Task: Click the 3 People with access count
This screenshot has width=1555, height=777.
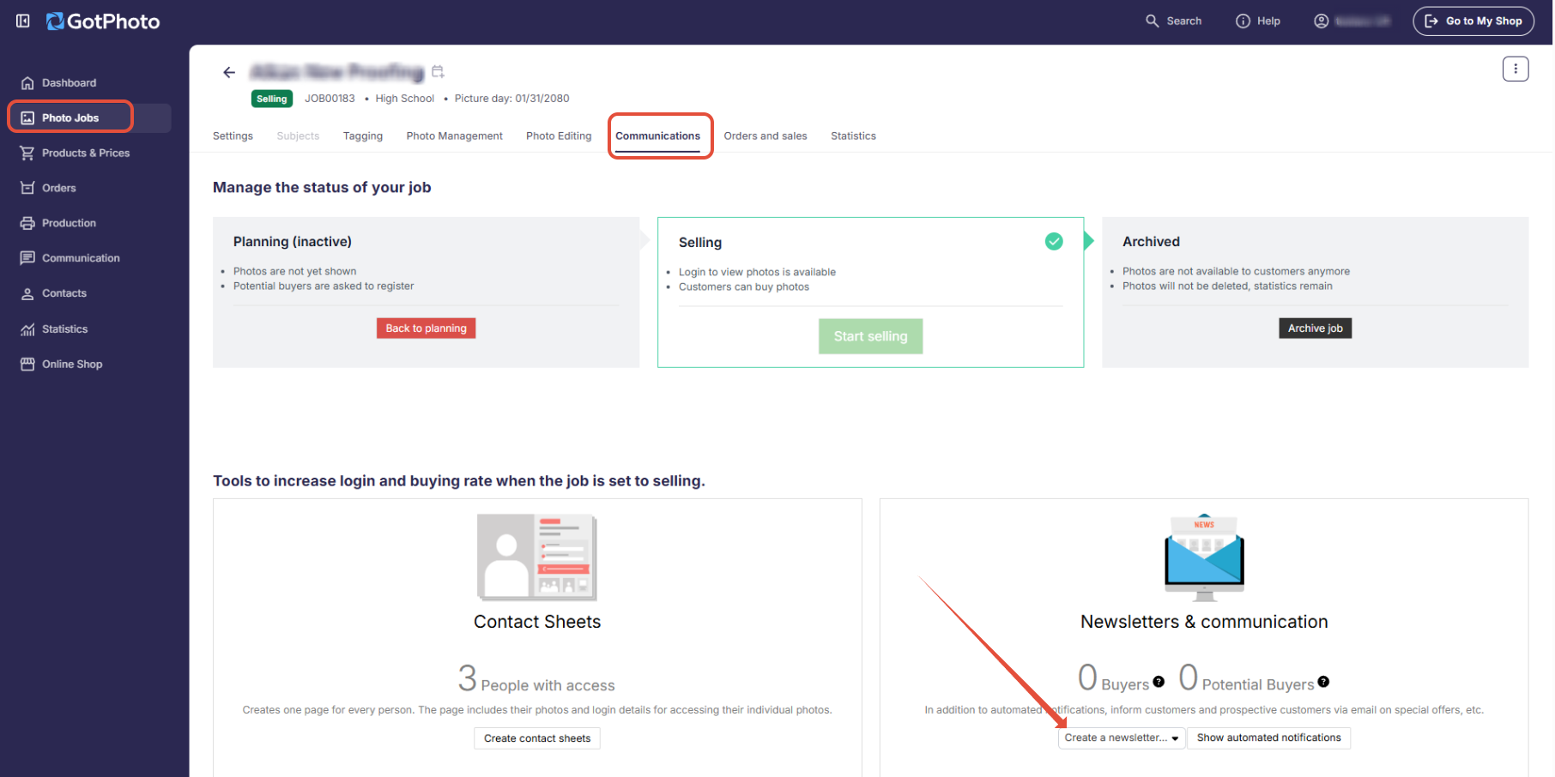Action: tap(536, 679)
